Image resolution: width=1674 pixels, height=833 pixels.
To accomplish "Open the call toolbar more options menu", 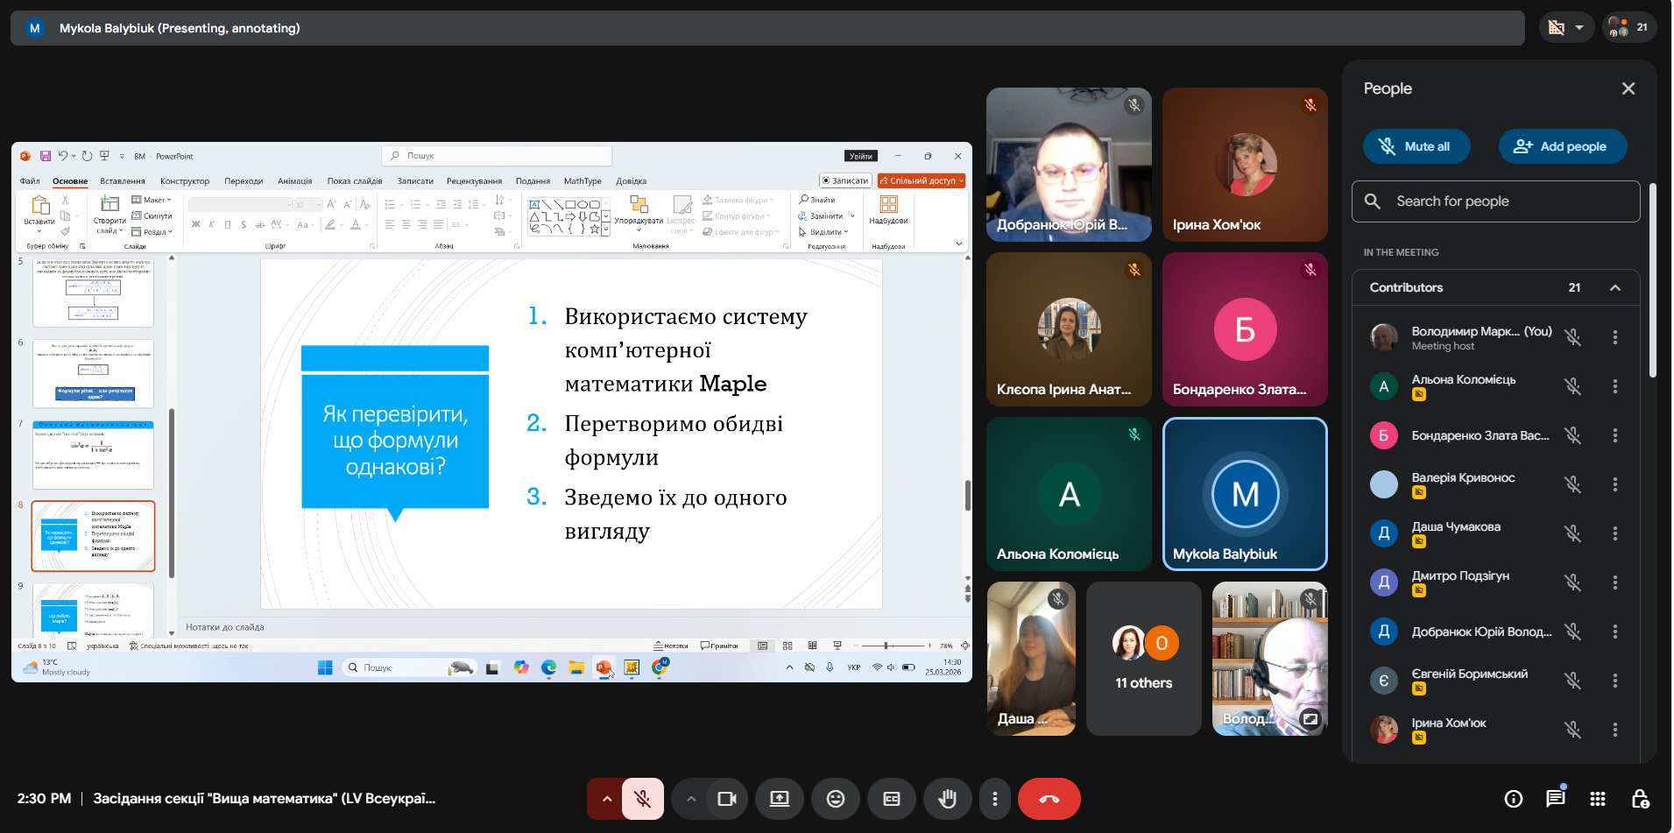I will tap(994, 799).
